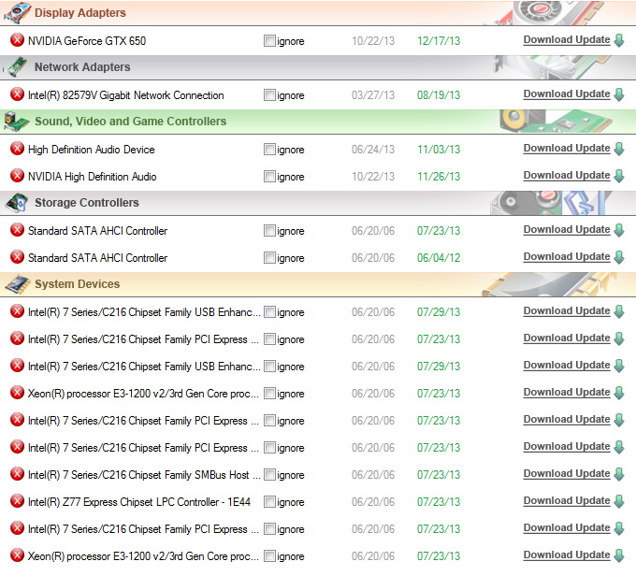Download Update for Z77 LPC Controller - 1E44
The width and height of the screenshot is (636, 576).
[x=567, y=501]
